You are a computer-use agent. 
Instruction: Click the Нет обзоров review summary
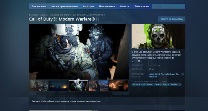pos(154,65)
